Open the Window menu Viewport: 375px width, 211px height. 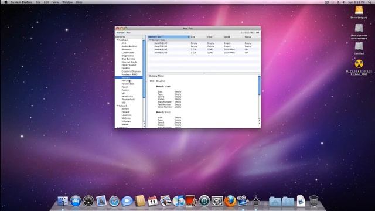click(67, 2)
